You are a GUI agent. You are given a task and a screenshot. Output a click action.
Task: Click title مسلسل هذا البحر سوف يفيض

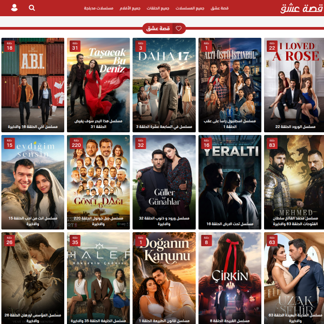[x=98, y=124]
